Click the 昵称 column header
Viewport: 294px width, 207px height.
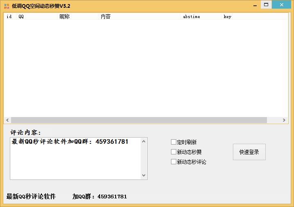pyautogui.click(x=78, y=16)
